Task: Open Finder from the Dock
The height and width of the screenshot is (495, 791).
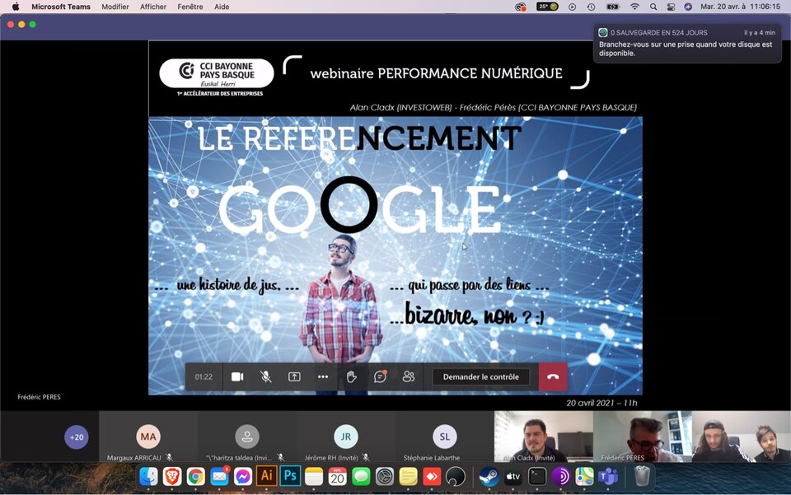Action: point(148,476)
